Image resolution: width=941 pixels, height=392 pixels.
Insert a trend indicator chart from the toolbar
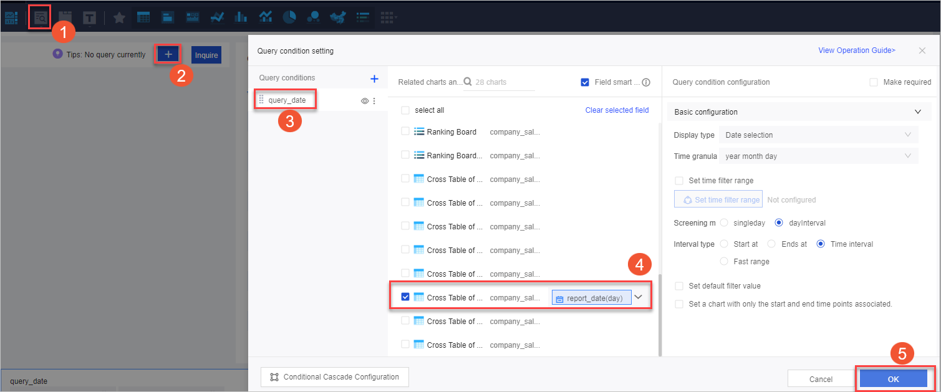(193, 17)
